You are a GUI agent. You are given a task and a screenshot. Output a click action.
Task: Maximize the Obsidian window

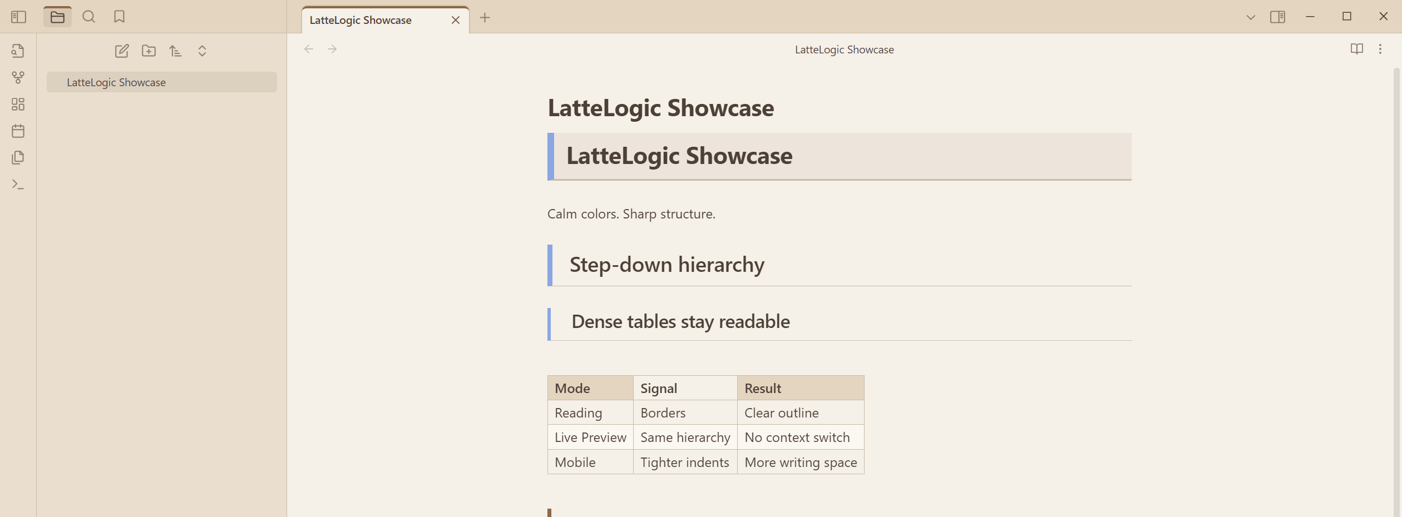pos(1347,17)
